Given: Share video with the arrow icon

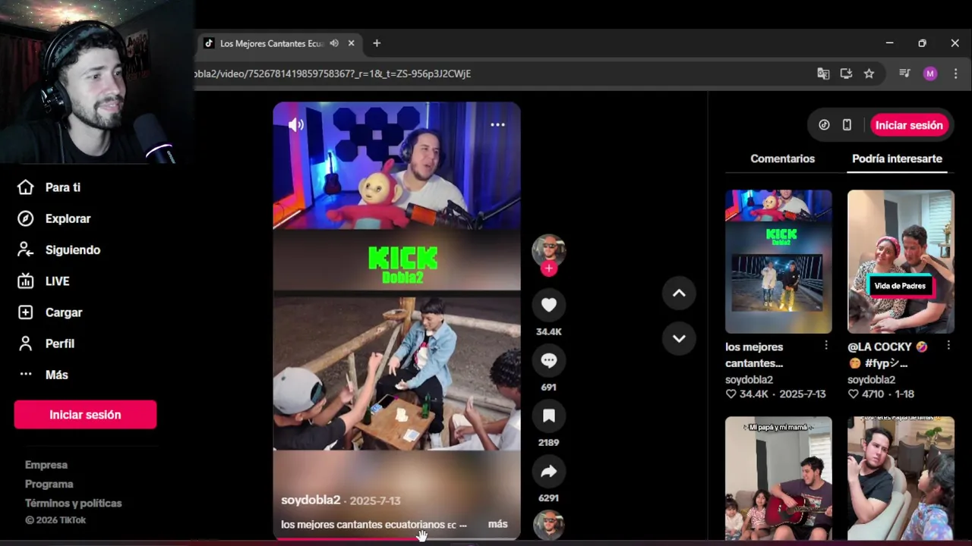Looking at the screenshot, I should (x=549, y=472).
